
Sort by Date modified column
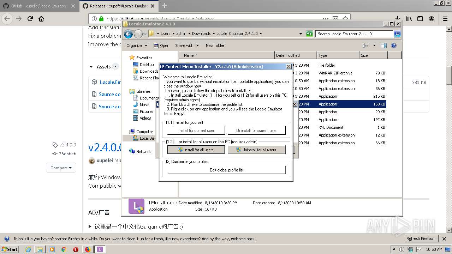(x=296, y=55)
